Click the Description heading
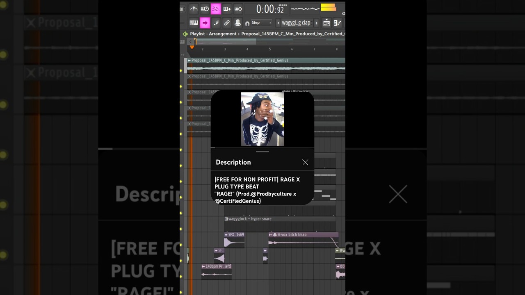Screen dimensions: 525x295 pyautogui.click(x=233, y=162)
